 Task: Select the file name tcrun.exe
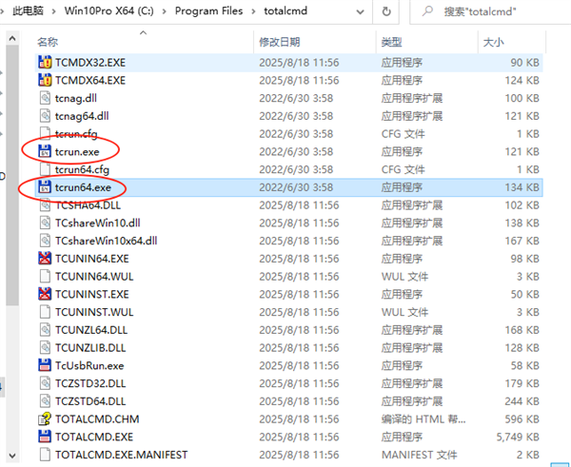coord(77,151)
